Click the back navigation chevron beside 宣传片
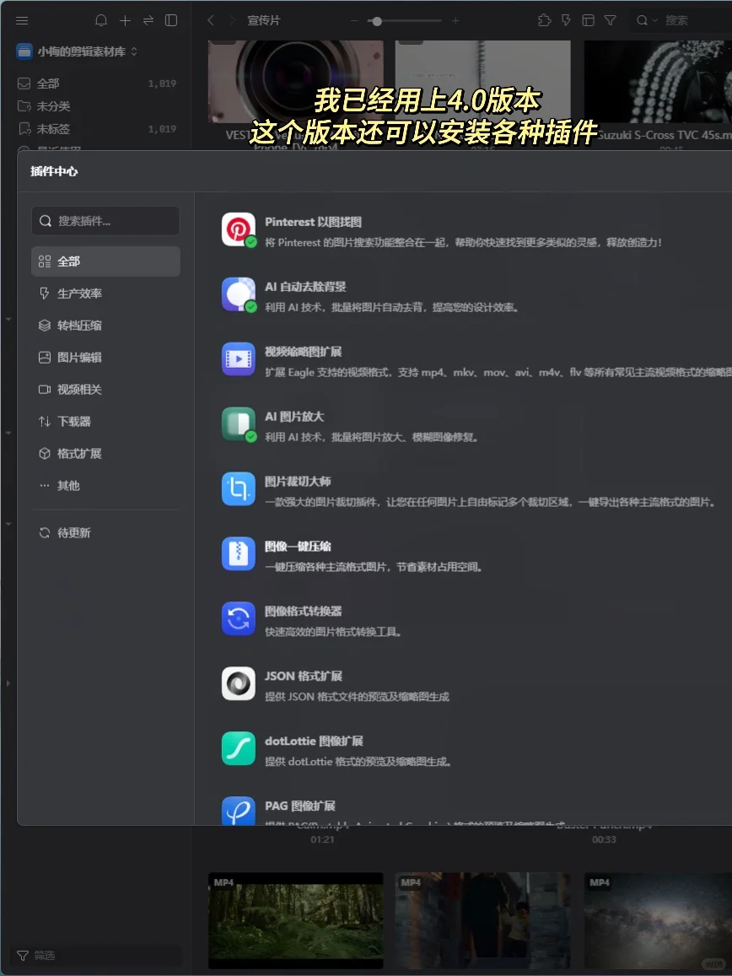Screen dimensions: 732x976 (210, 20)
